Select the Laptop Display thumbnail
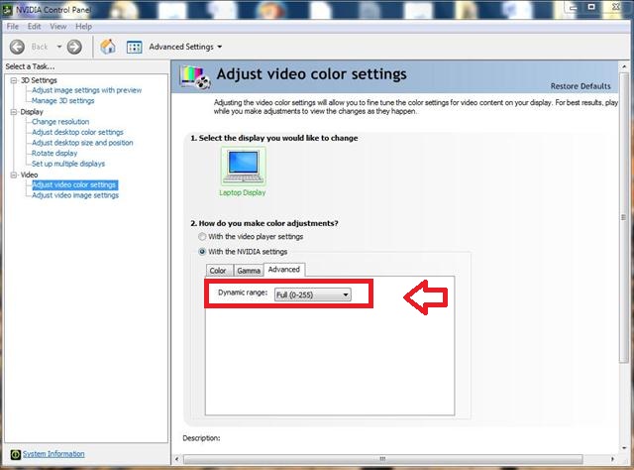This screenshot has height=470, width=634. (x=244, y=167)
